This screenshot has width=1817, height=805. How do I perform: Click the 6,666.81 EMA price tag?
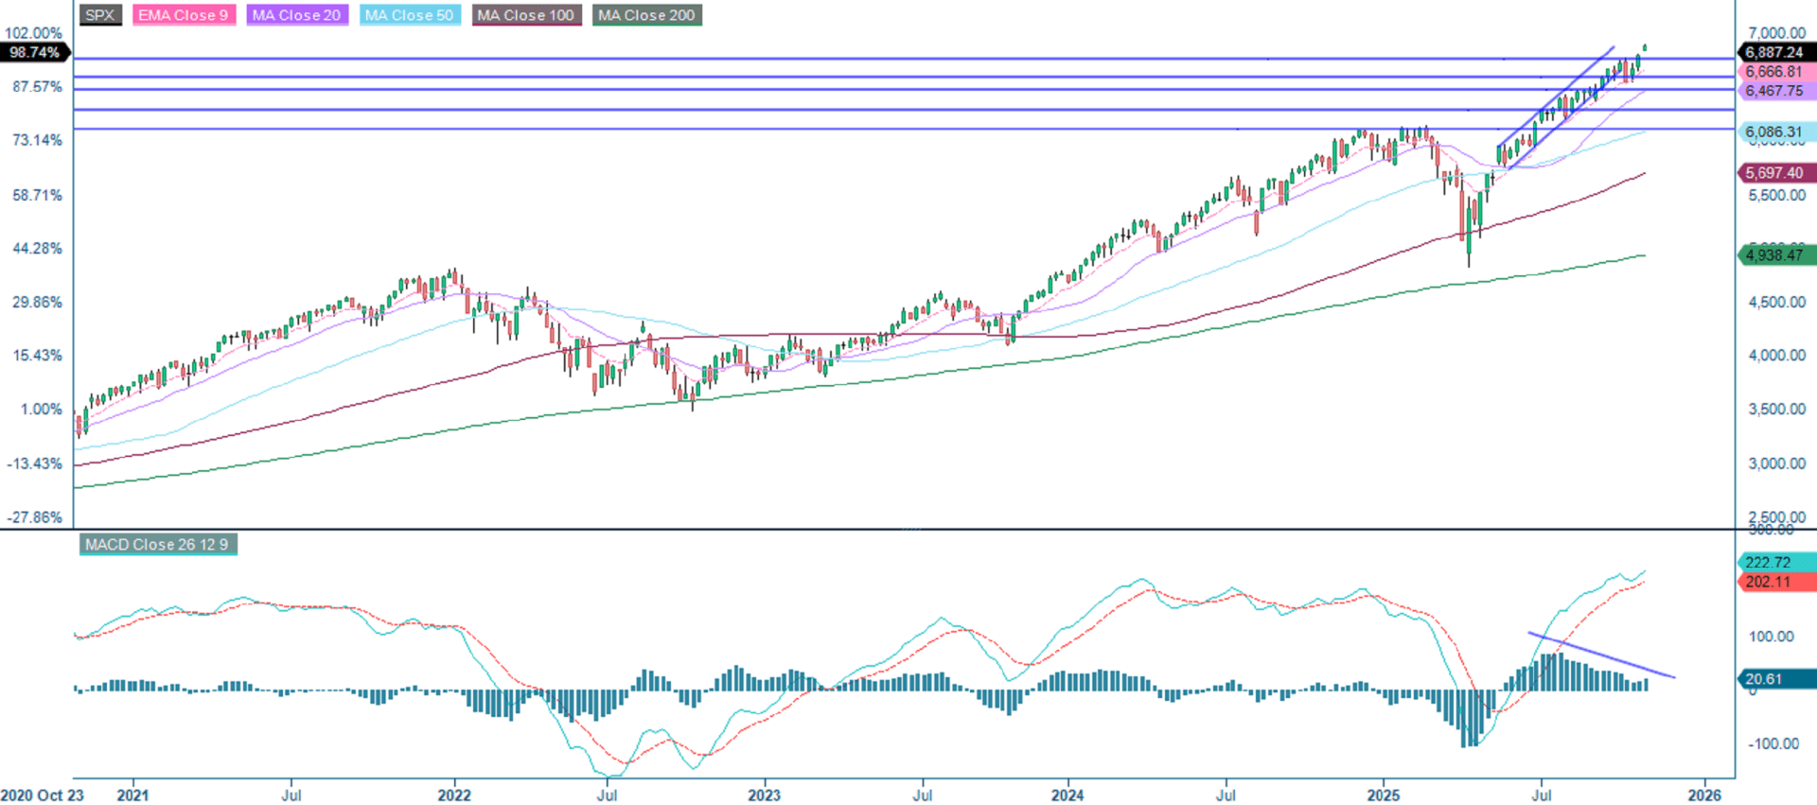click(1775, 72)
